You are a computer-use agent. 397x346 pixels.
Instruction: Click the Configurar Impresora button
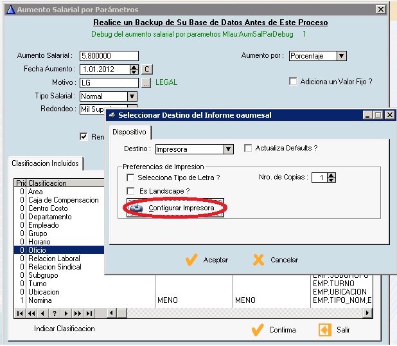pyautogui.click(x=175, y=208)
